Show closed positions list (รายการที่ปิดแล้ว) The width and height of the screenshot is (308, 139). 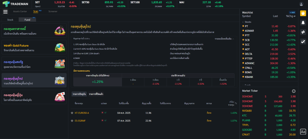[x=96, y=94]
